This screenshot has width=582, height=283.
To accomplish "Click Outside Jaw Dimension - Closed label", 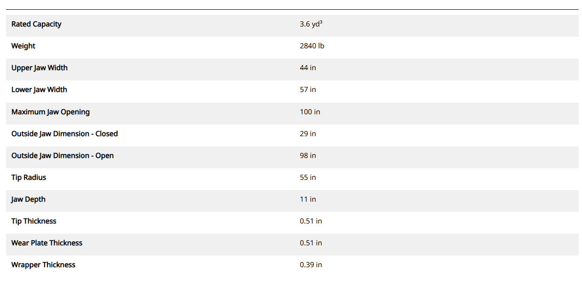I will [65, 134].
